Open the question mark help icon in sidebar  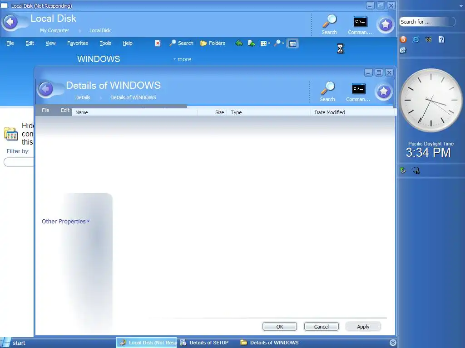click(x=441, y=39)
